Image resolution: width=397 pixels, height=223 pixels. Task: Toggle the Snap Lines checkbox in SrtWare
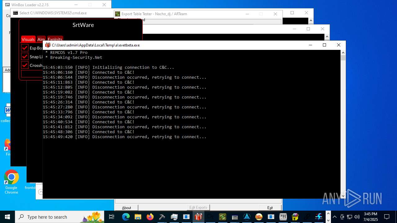pos(25,57)
